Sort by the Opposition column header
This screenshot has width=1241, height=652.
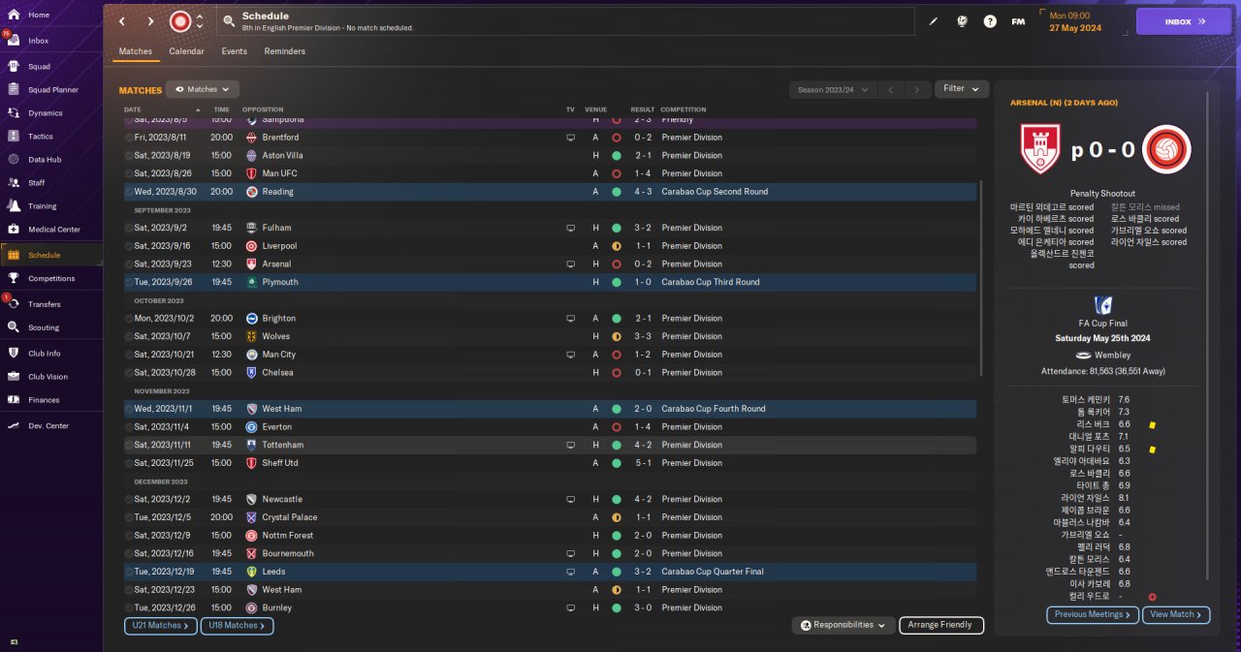coord(263,109)
